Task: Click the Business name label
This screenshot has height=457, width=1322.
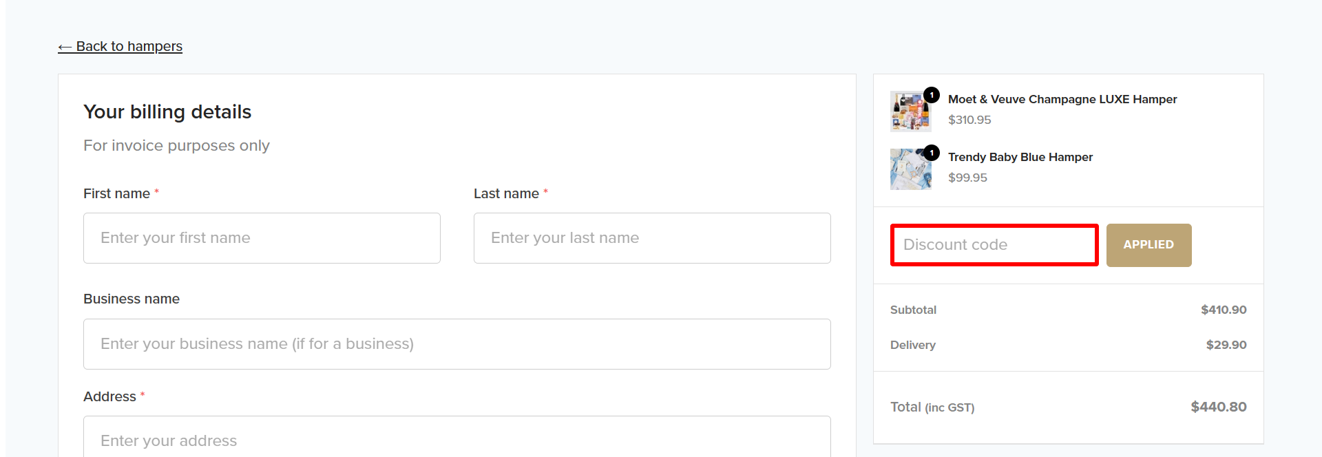Action: (132, 299)
